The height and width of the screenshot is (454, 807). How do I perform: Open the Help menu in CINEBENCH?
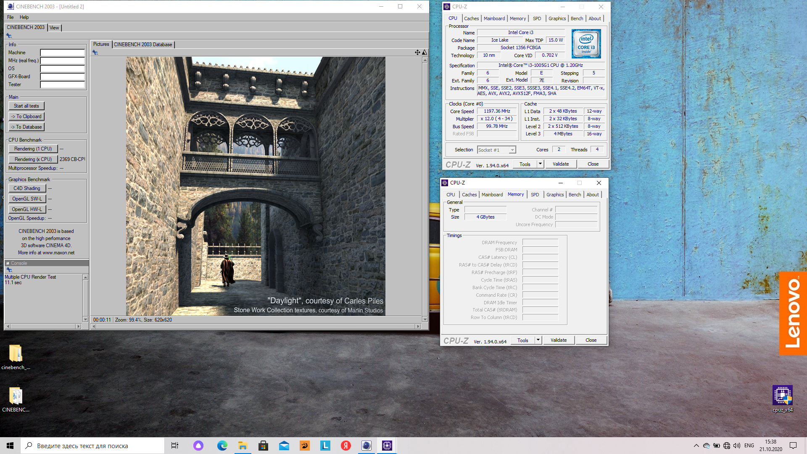tap(24, 17)
